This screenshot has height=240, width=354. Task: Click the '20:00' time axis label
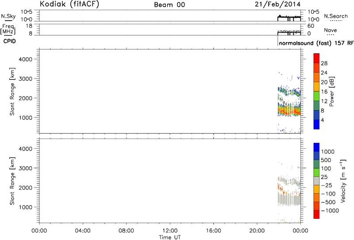click(x=257, y=231)
